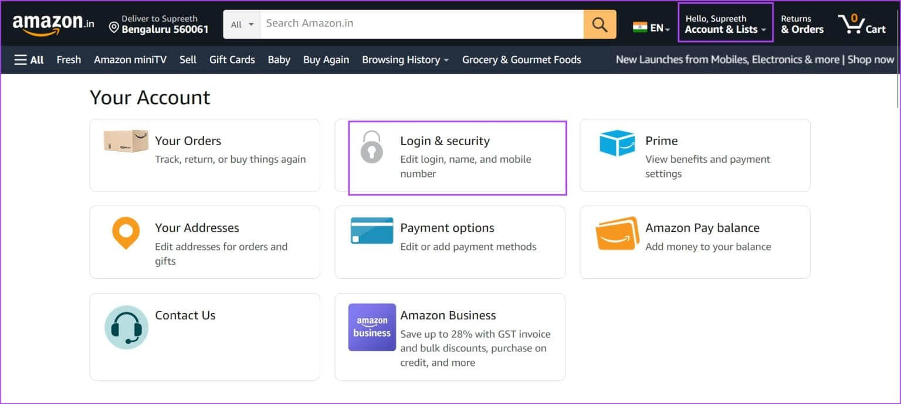Click 'Edit addresses for orders and gifts' text
The width and height of the screenshot is (901, 404).
pos(221,254)
